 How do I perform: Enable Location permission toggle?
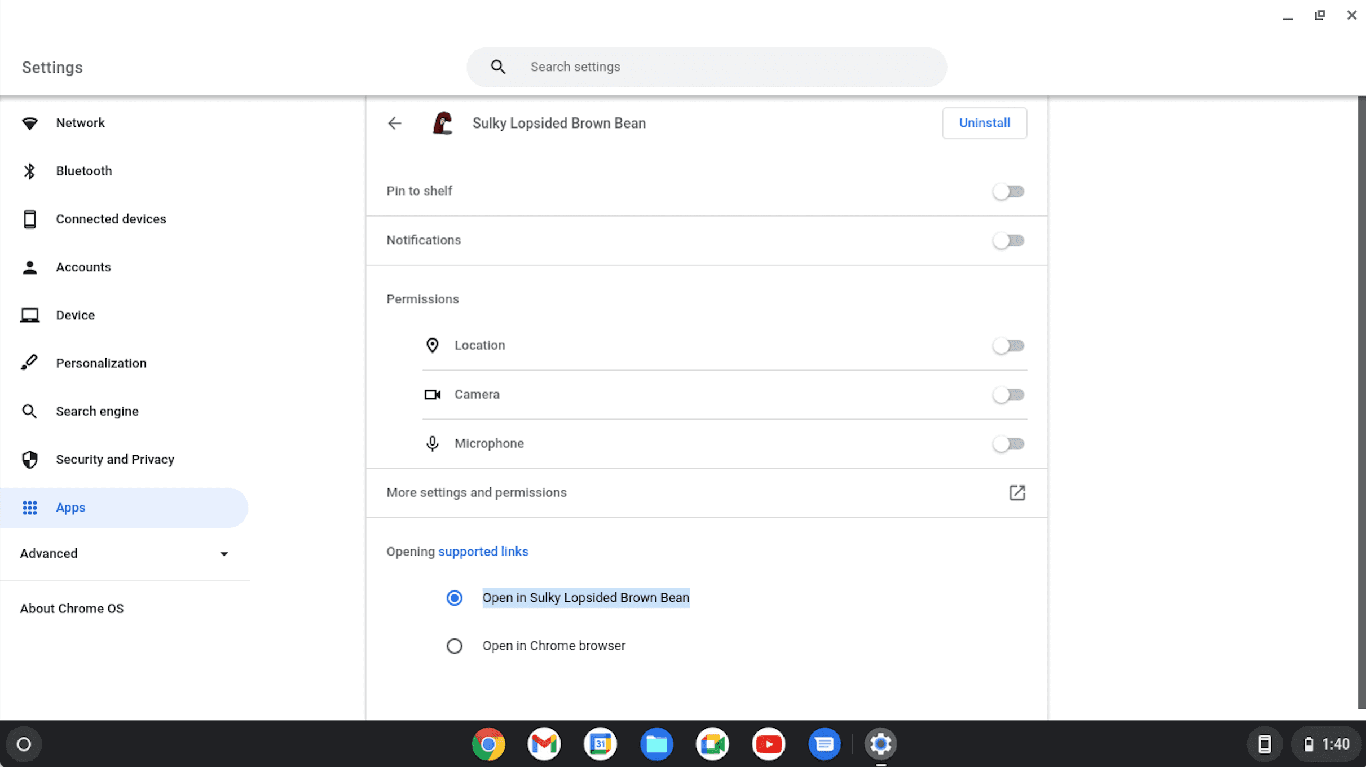[x=1008, y=345]
